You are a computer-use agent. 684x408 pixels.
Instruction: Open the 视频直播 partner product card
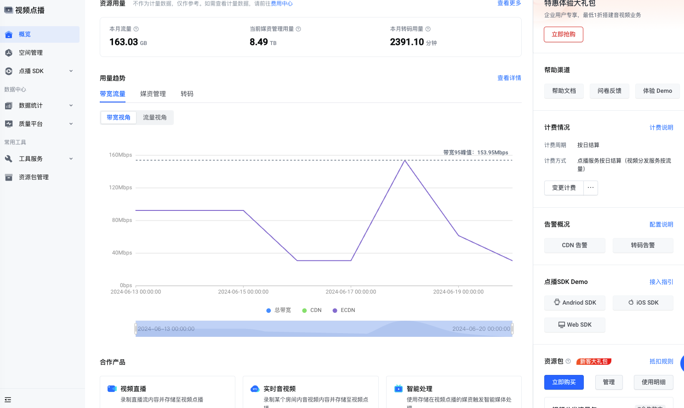tap(168, 392)
